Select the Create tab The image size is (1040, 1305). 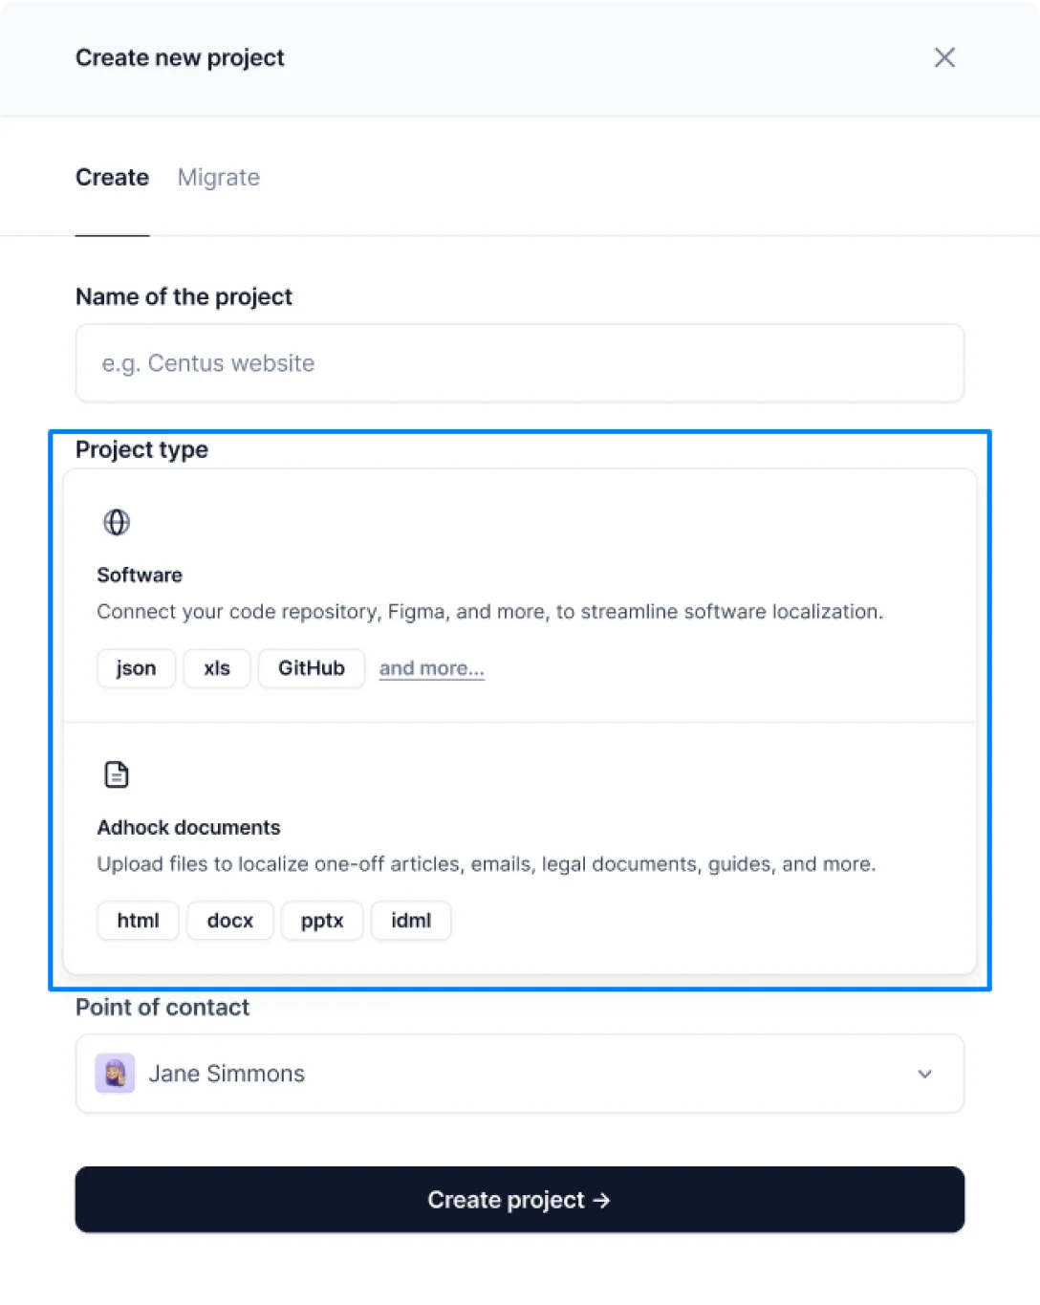point(112,178)
